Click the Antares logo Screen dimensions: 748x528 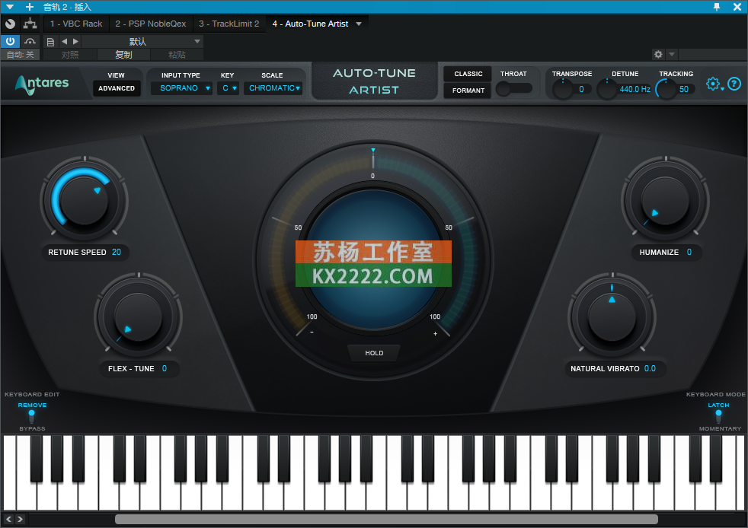pyautogui.click(x=42, y=84)
